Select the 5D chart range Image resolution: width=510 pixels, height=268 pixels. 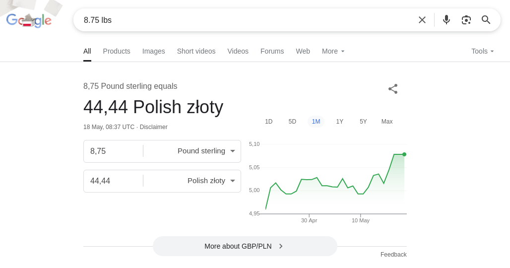[292, 122]
